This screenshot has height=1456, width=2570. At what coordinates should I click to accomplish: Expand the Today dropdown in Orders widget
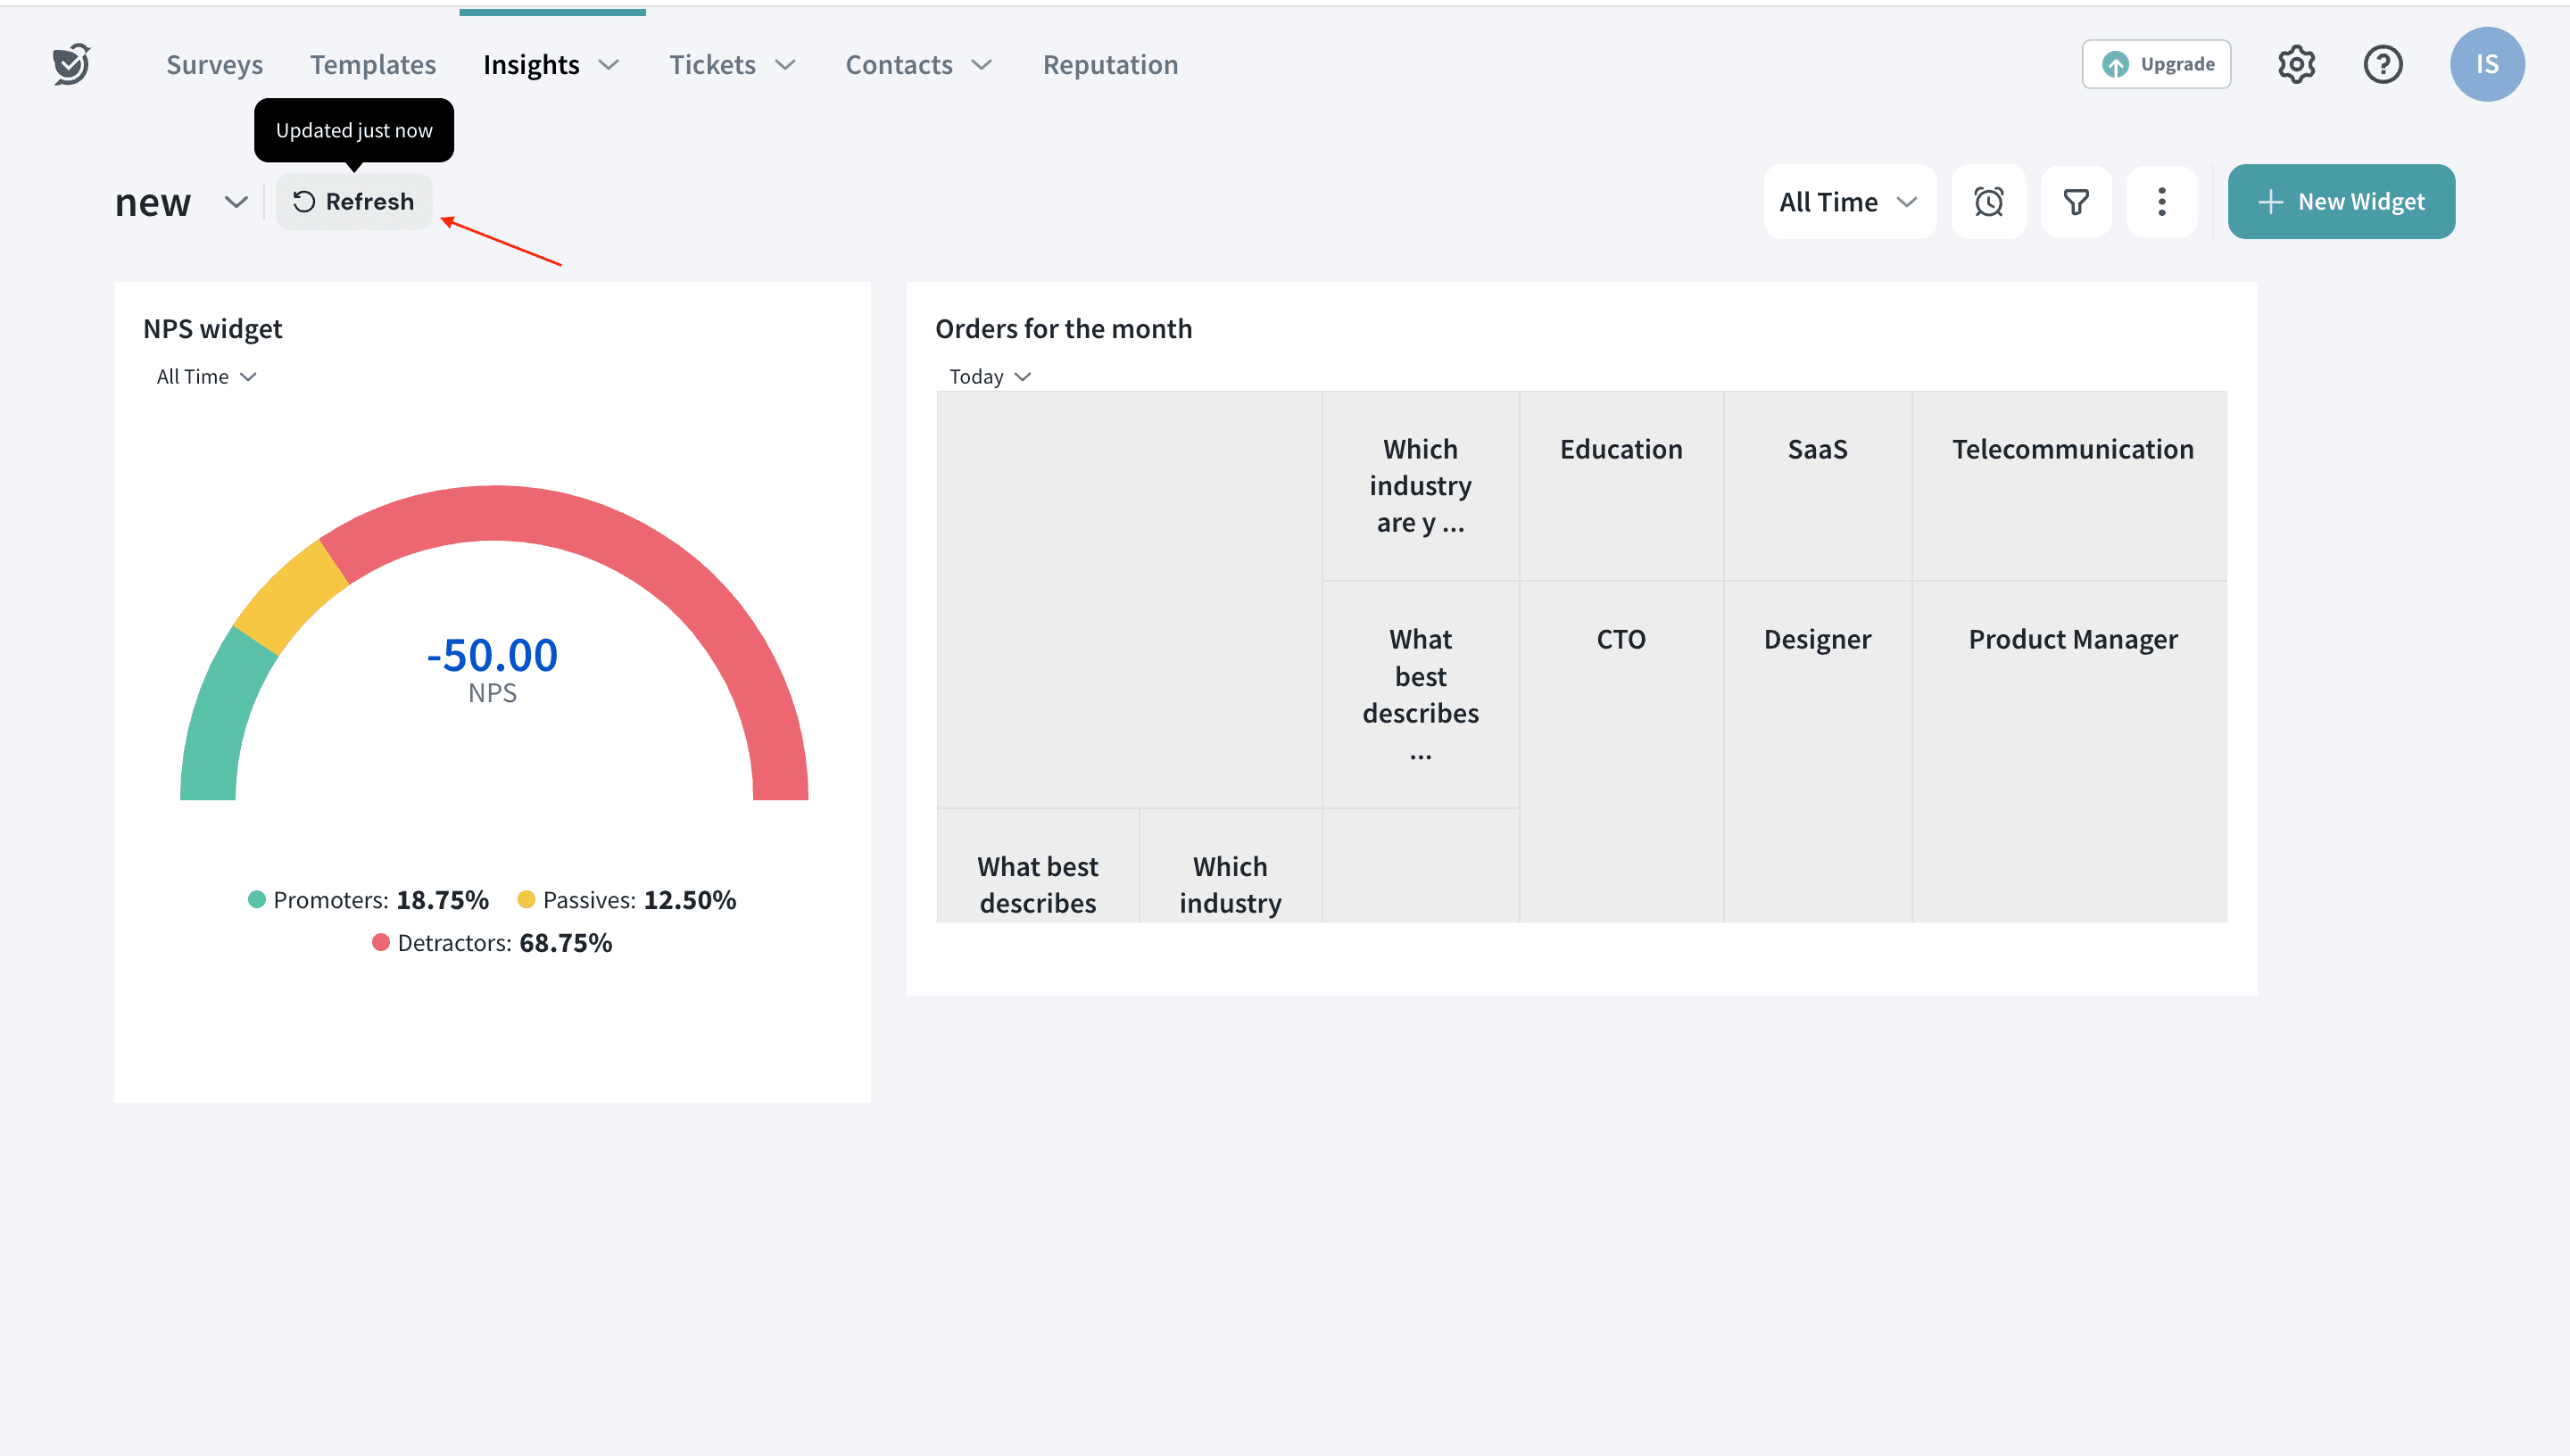pos(989,377)
